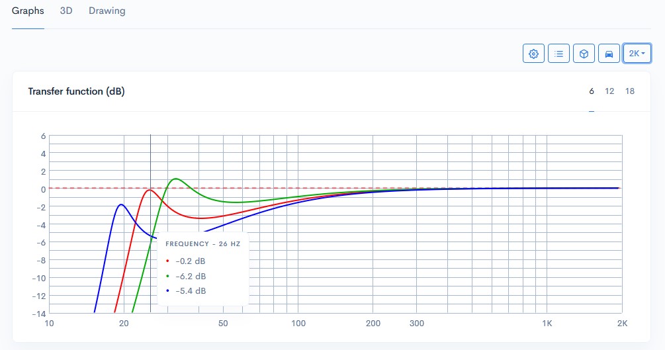Click the 1K label on frequency axis
665x350 pixels.
tap(547, 324)
